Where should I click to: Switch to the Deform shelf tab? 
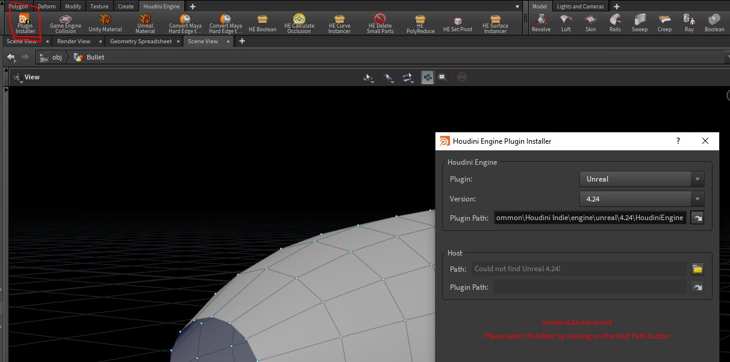[46, 6]
